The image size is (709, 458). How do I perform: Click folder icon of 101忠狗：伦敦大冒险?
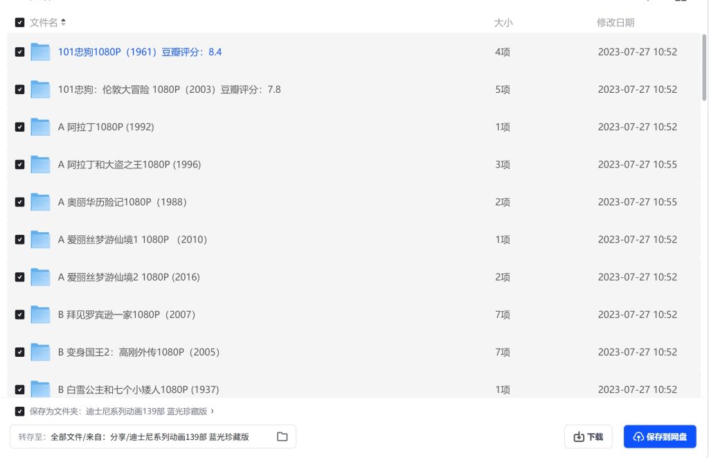pos(40,89)
